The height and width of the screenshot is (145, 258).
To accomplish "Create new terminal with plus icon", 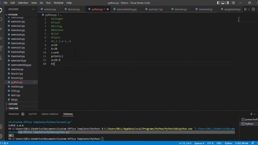I will click(x=251, y=114).
